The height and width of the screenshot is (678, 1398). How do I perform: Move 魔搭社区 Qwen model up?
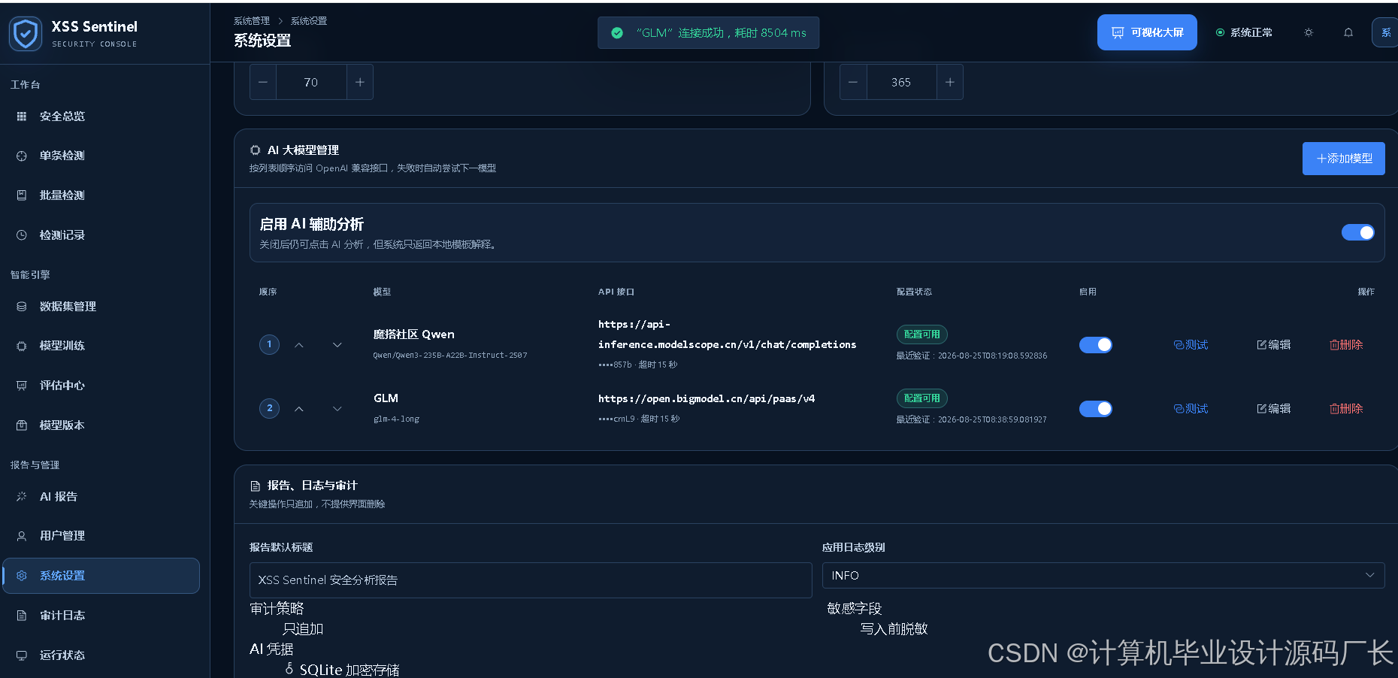pyautogui.click(x=299, y=345)
